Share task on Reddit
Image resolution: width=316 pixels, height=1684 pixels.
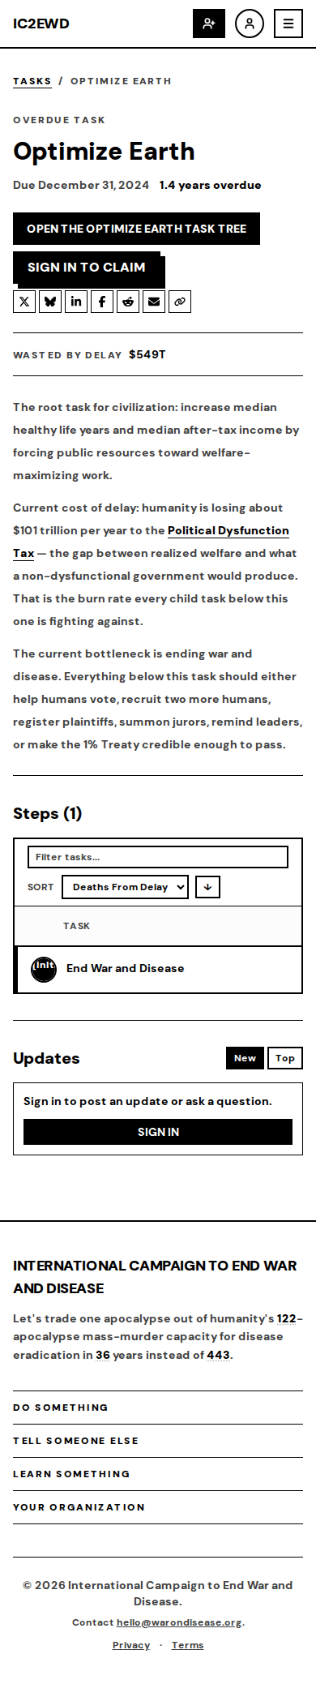click(x=128, y=302)
